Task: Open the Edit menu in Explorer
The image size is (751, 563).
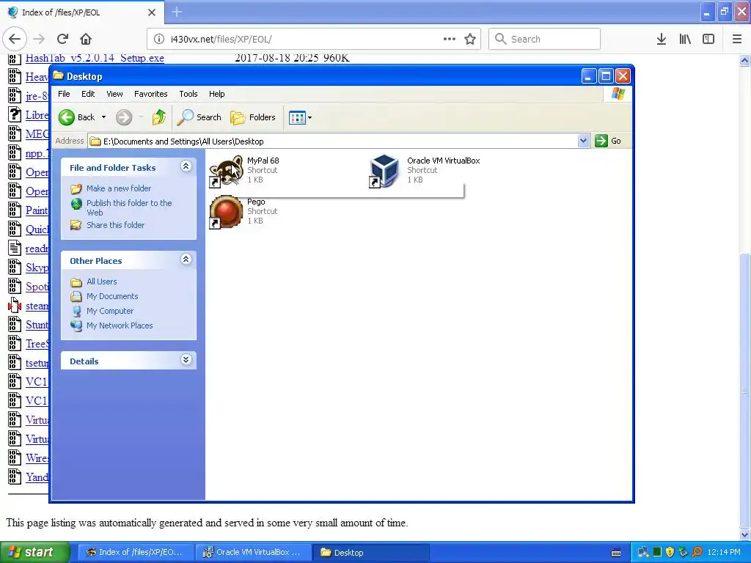Action: coord(88,94)
